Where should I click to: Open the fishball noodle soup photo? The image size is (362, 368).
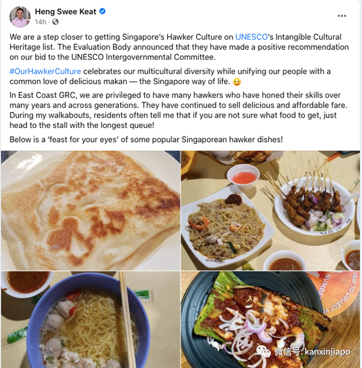(x=91, y=319)
